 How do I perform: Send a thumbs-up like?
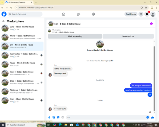(x=153, y=117)
